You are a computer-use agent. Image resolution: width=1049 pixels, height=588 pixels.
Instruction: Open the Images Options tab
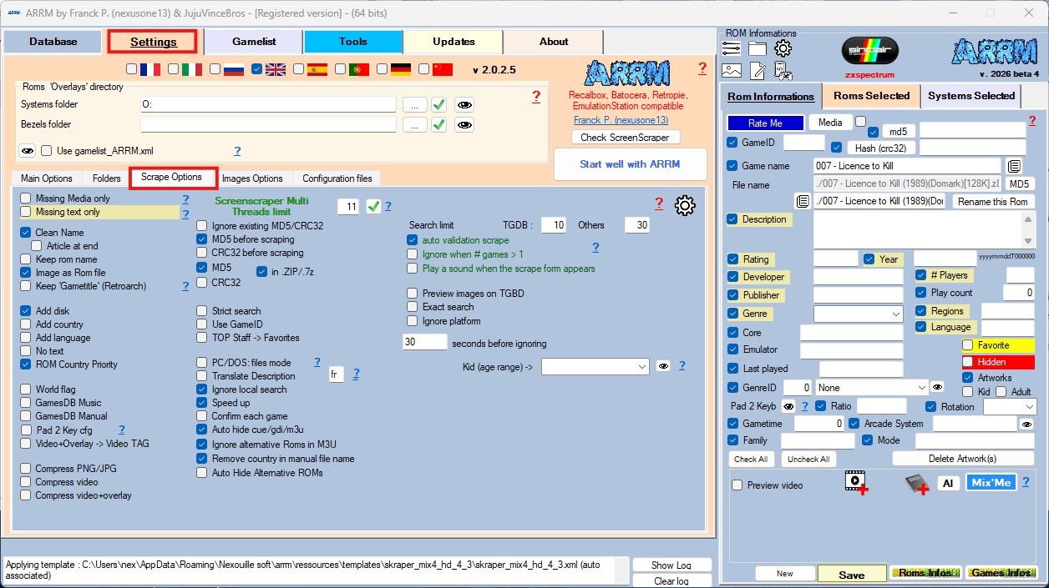pyautogui.click(x=252, y=178)
